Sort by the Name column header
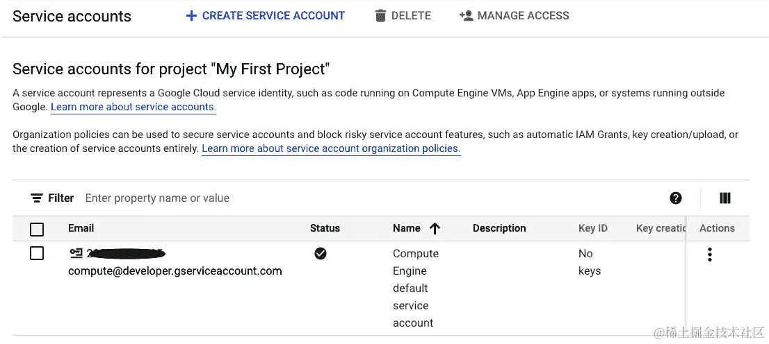Screen dimensions: 769x344 pos(407,228)
